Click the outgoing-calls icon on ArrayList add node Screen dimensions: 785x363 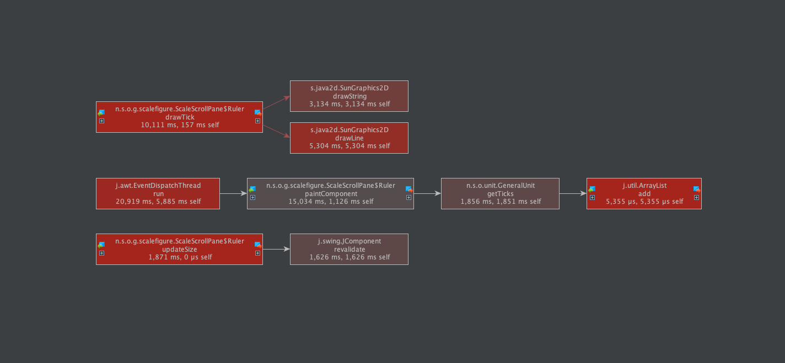click(x=696, y=189)
